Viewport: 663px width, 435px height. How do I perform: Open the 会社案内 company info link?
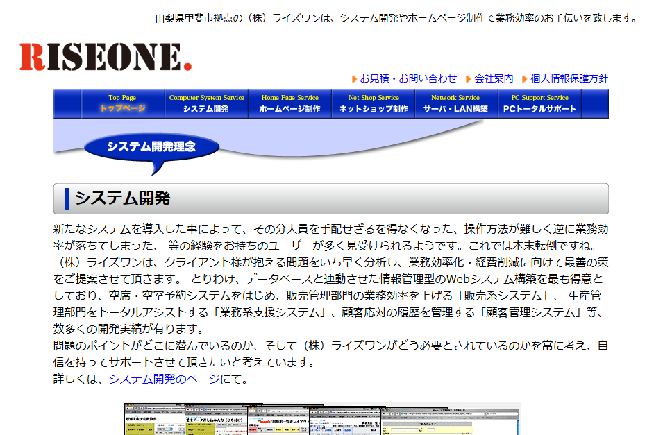(494, 78)
